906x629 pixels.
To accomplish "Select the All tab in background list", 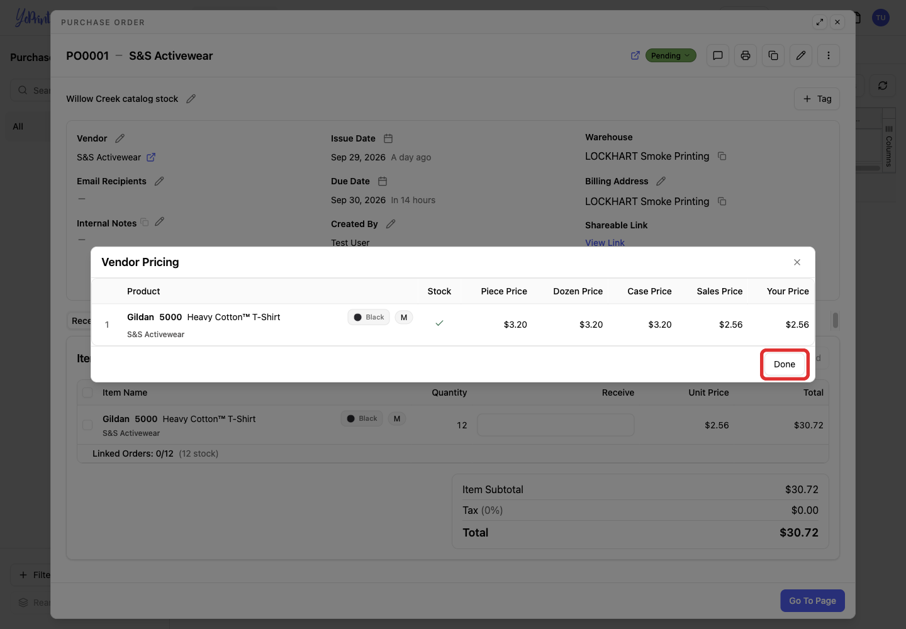I will pyautogui.click(x=18, y=126).
